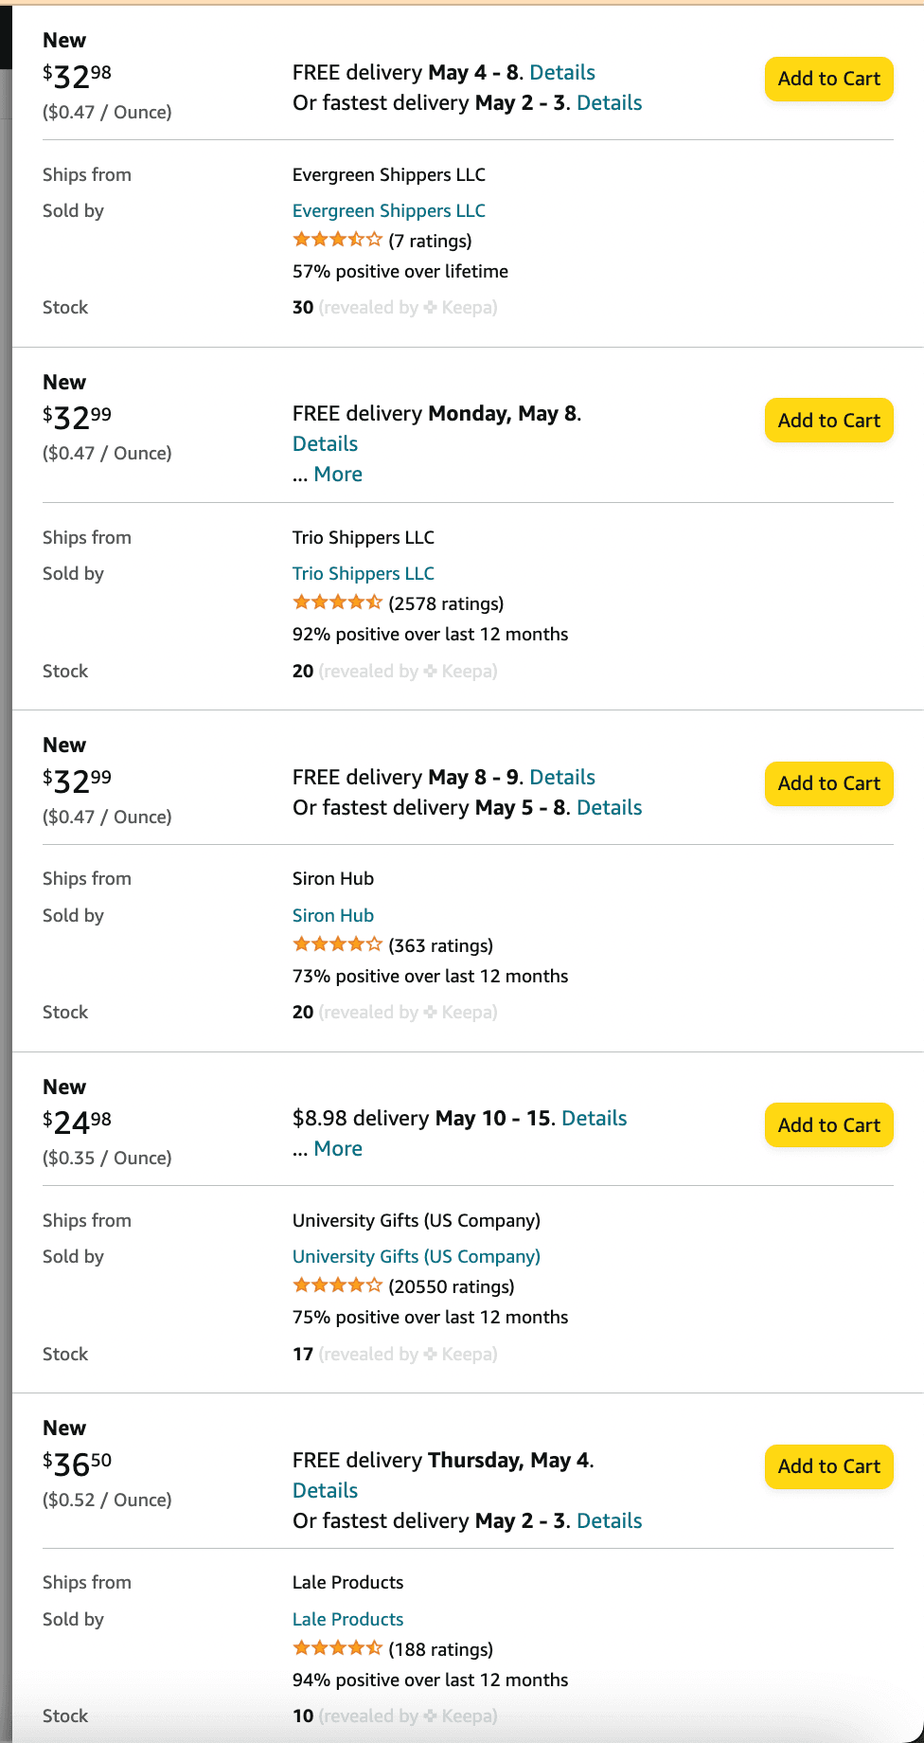
Task: Add the $32.98 Evergreen Shippers offer to cart
Action: 828,79
